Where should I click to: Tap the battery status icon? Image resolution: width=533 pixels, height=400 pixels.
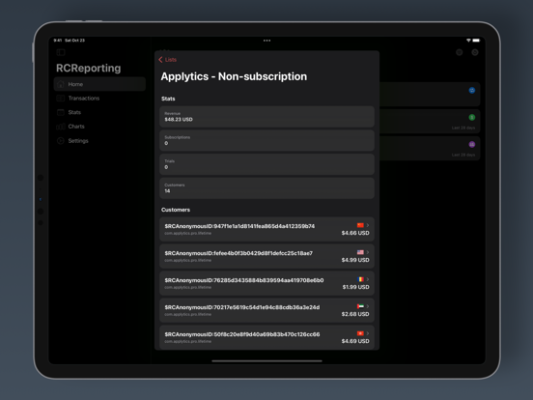coord(476,41)
